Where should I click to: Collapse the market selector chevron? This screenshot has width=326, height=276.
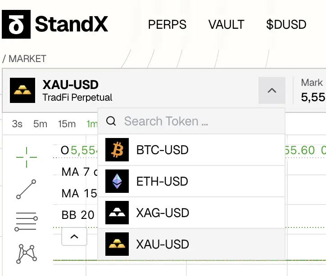pyautogui.click(x=272, y=90)
